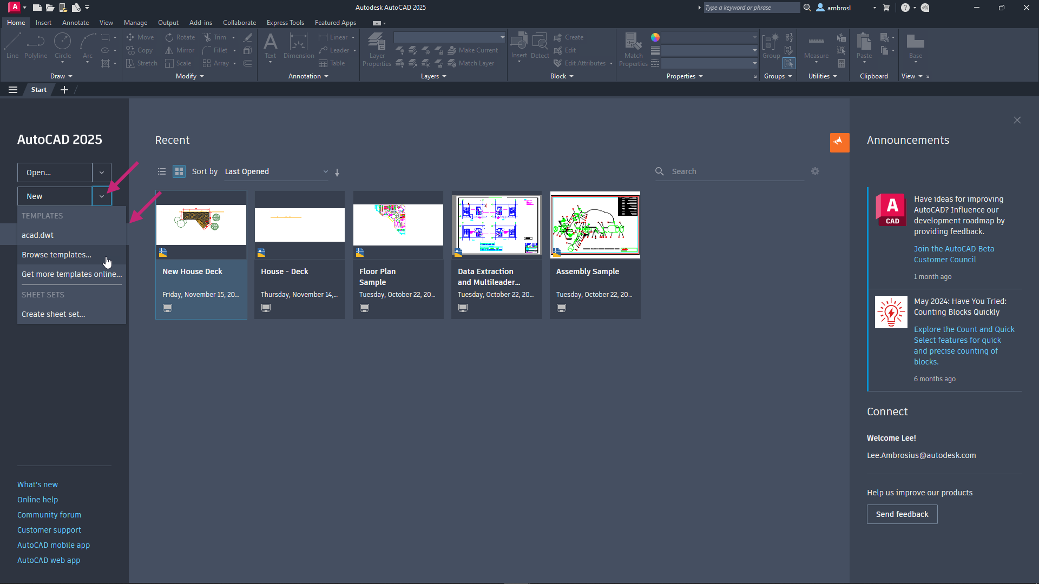The height and width of the screenshot is (584, 1039).
Task: Collapse the New templates dropdown arrow
Action: [x=101, y=196]
